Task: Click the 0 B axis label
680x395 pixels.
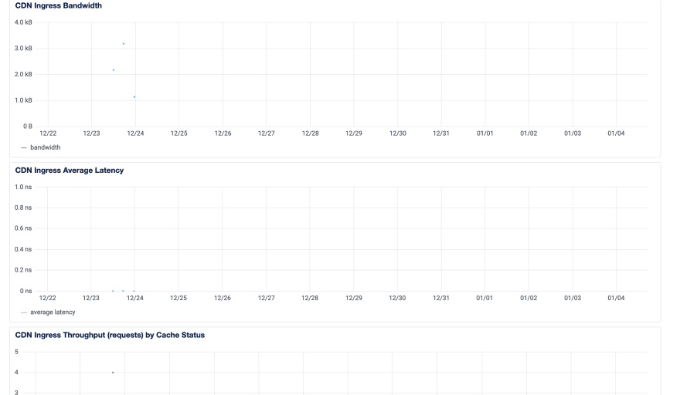Action: tap(28, 126)
